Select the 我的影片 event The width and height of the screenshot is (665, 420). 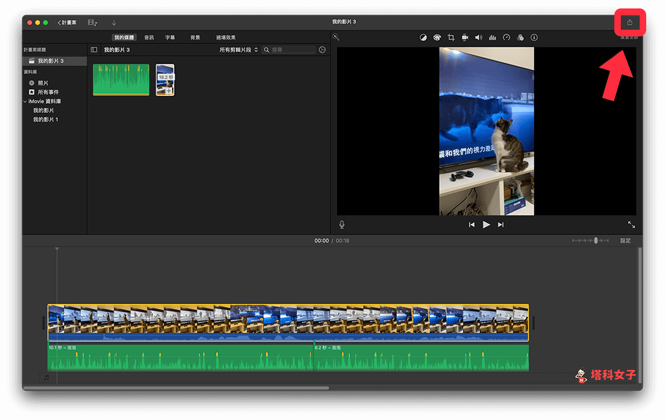(44, 110)
